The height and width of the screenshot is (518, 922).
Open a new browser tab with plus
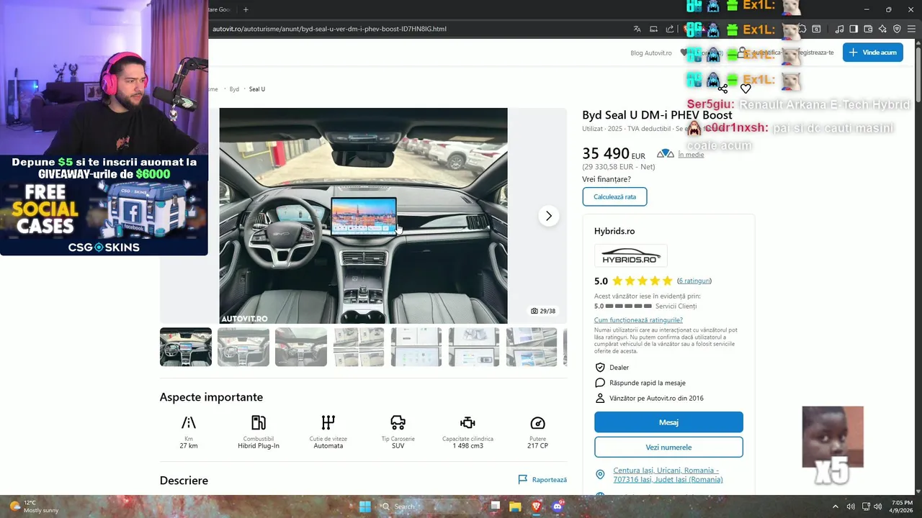point(246,9)
